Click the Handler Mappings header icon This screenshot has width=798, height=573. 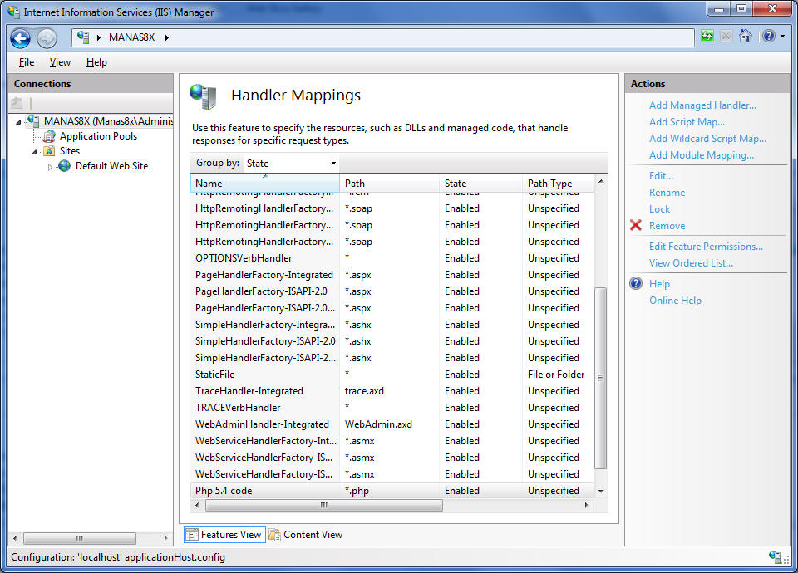pyautogui.click(x=203, y=96)
